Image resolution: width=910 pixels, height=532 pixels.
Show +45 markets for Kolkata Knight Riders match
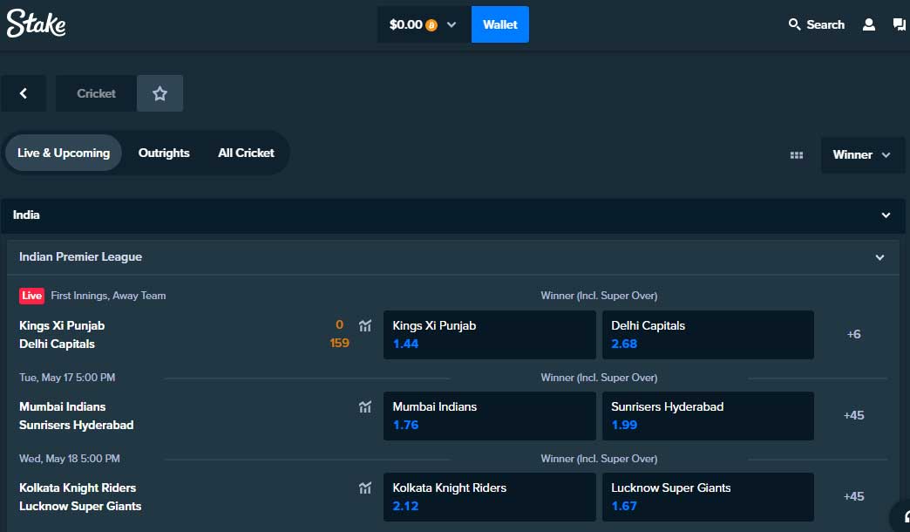click(853, 496)
